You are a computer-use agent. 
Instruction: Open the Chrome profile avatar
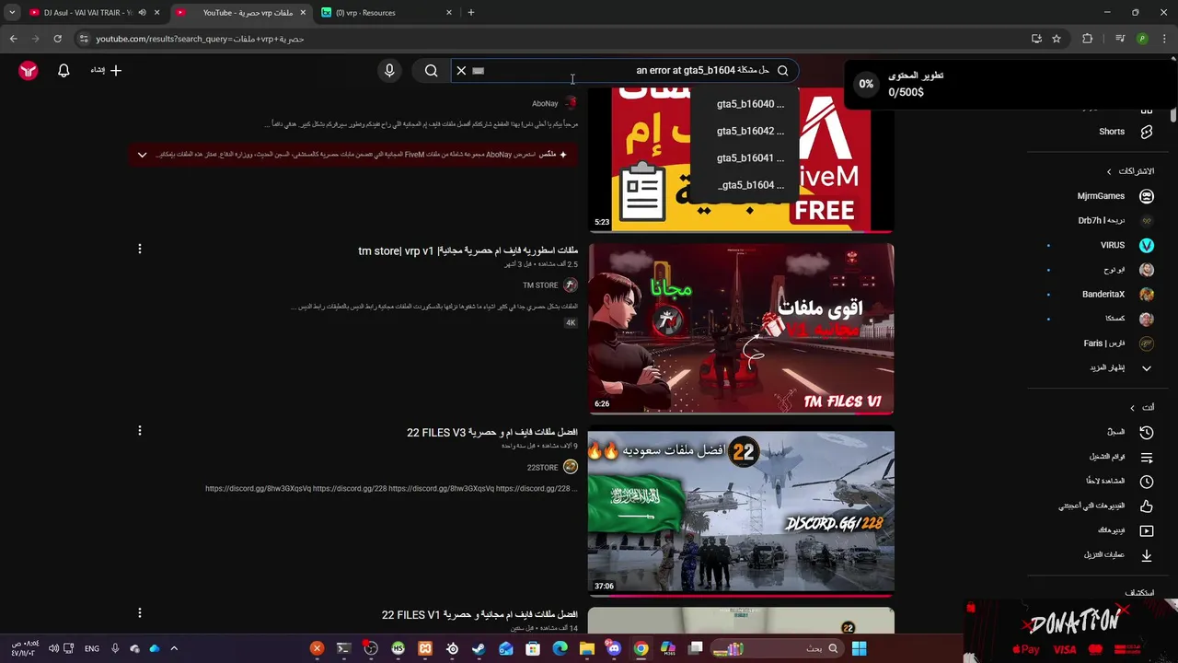tap(1142, 39)
